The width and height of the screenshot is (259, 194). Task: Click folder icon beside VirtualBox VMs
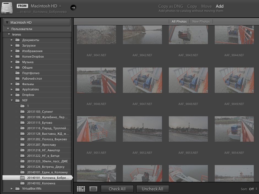18,188
